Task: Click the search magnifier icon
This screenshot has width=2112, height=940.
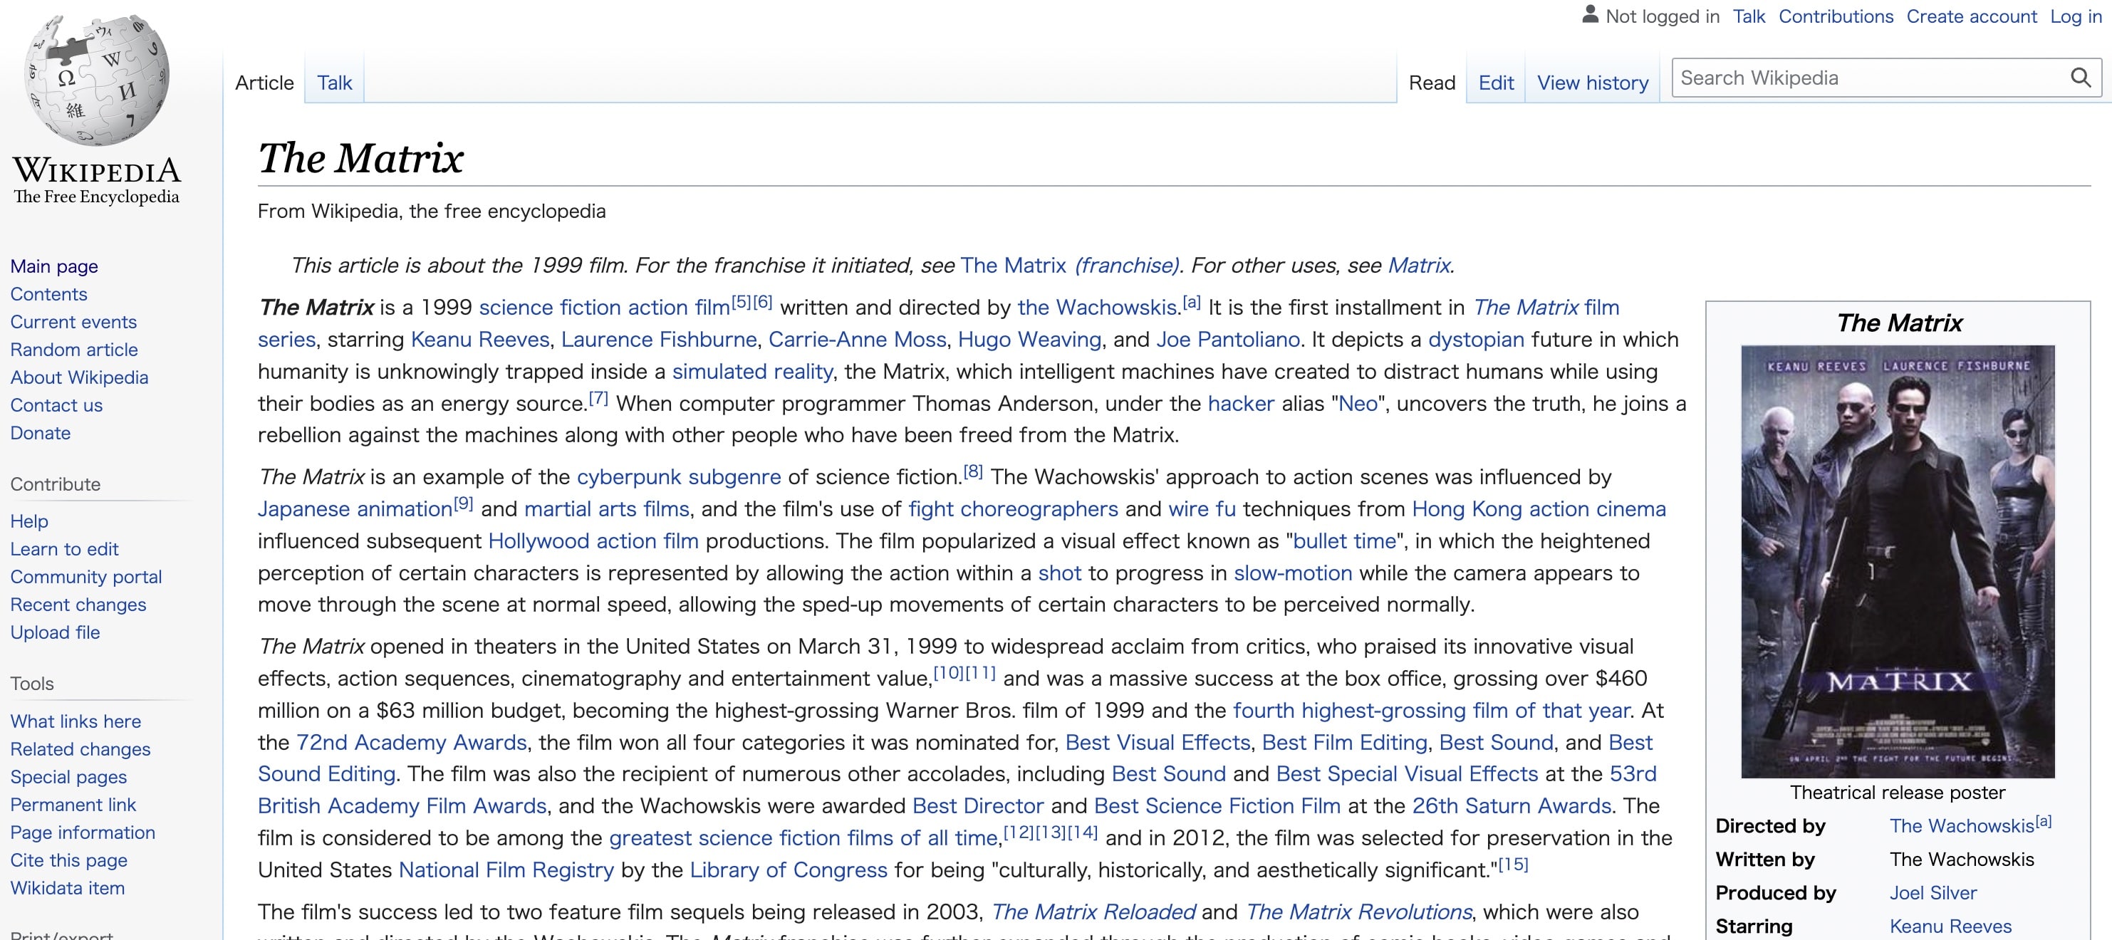Action: [x=2080, y=78]
